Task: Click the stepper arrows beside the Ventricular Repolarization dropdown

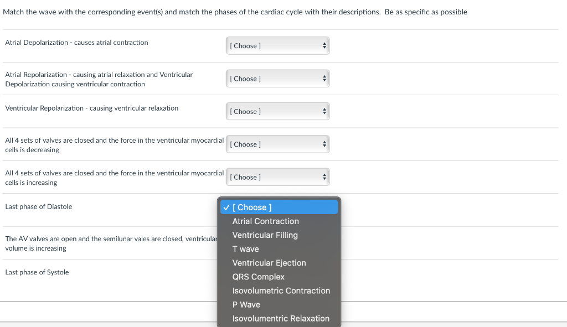Action: click(x=324, y=111)
